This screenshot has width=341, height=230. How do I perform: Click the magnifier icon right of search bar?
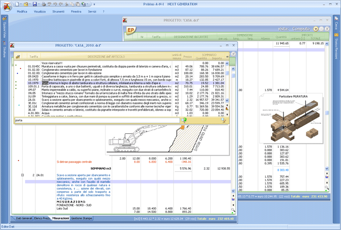point(224,120)
